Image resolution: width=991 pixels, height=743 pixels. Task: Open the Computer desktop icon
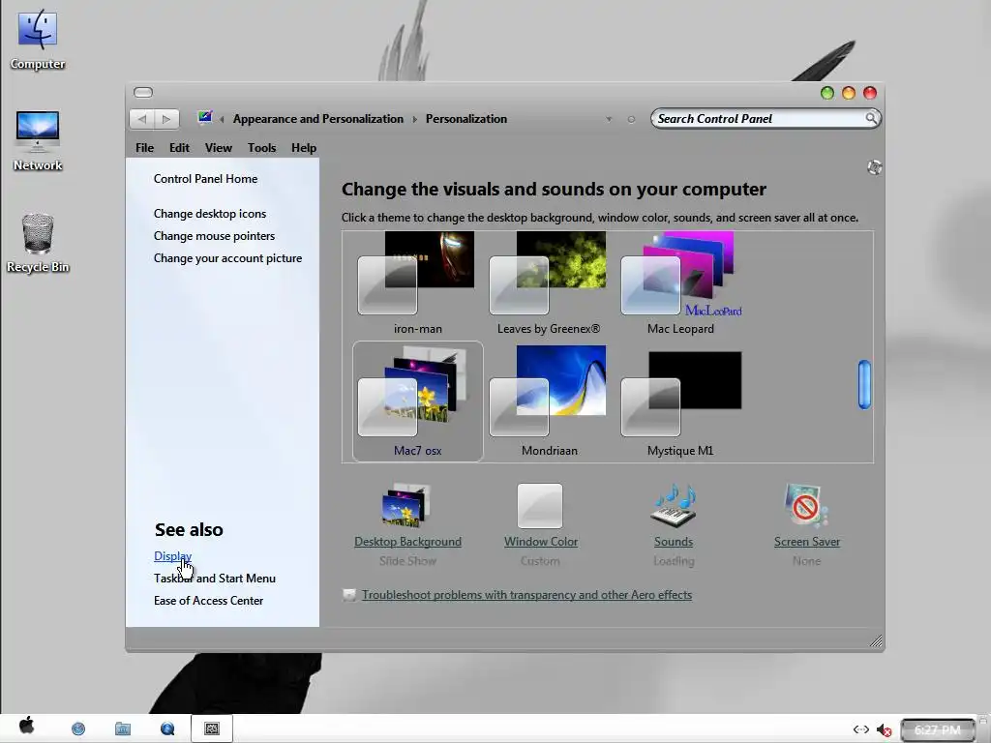click(38, 39)
